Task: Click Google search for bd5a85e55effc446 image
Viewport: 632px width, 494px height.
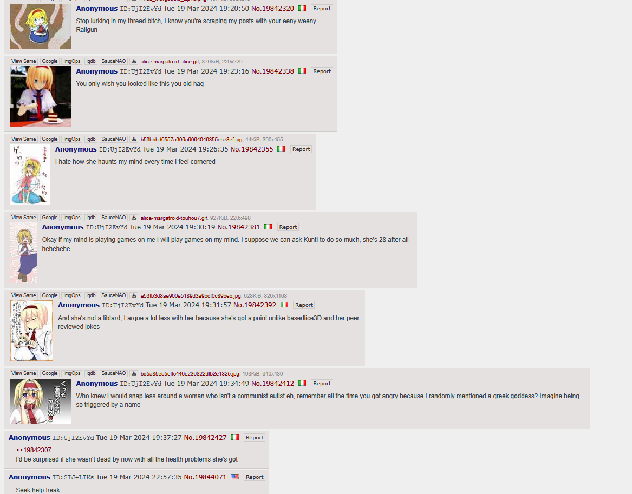Action: [x=50, y=374]
